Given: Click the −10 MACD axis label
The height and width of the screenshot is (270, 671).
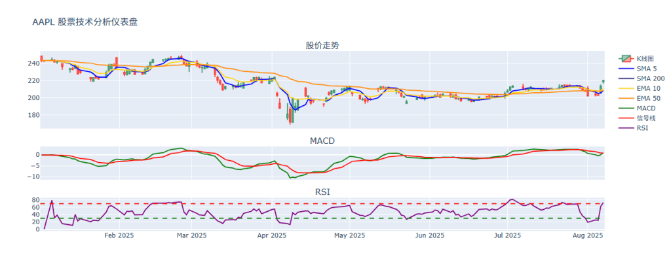Looking at the screenshot, I should (x=33, y=177).
